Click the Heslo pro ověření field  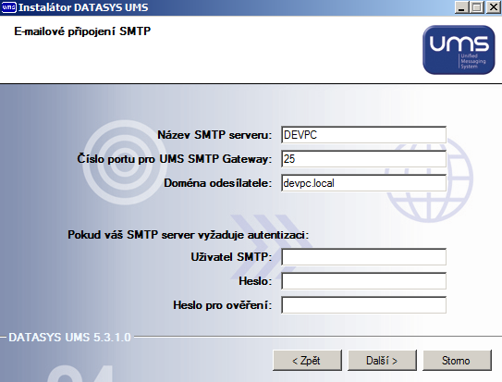pyautogui.click(x=363, y=305)
